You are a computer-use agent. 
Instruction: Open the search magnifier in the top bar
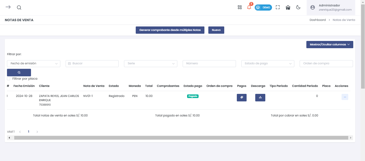(x=19, y=8)
